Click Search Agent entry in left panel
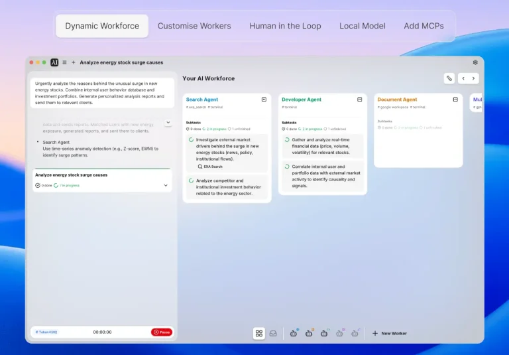509x355 pixels. coord(56,143)
